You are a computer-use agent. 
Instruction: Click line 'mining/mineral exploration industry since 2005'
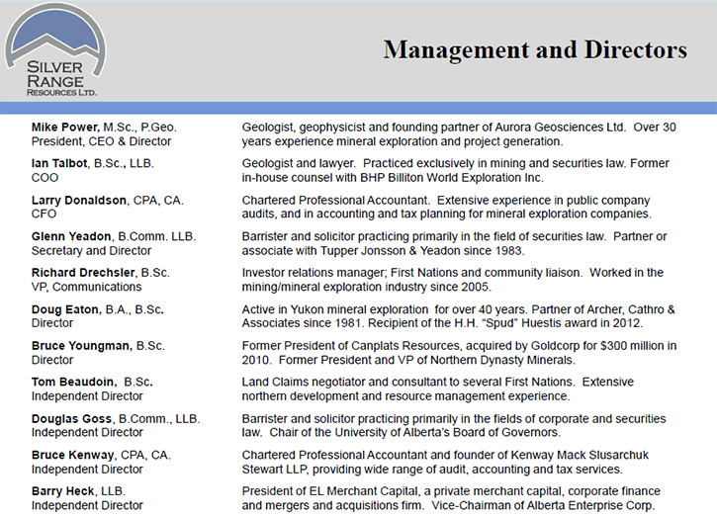coord(366,287)
